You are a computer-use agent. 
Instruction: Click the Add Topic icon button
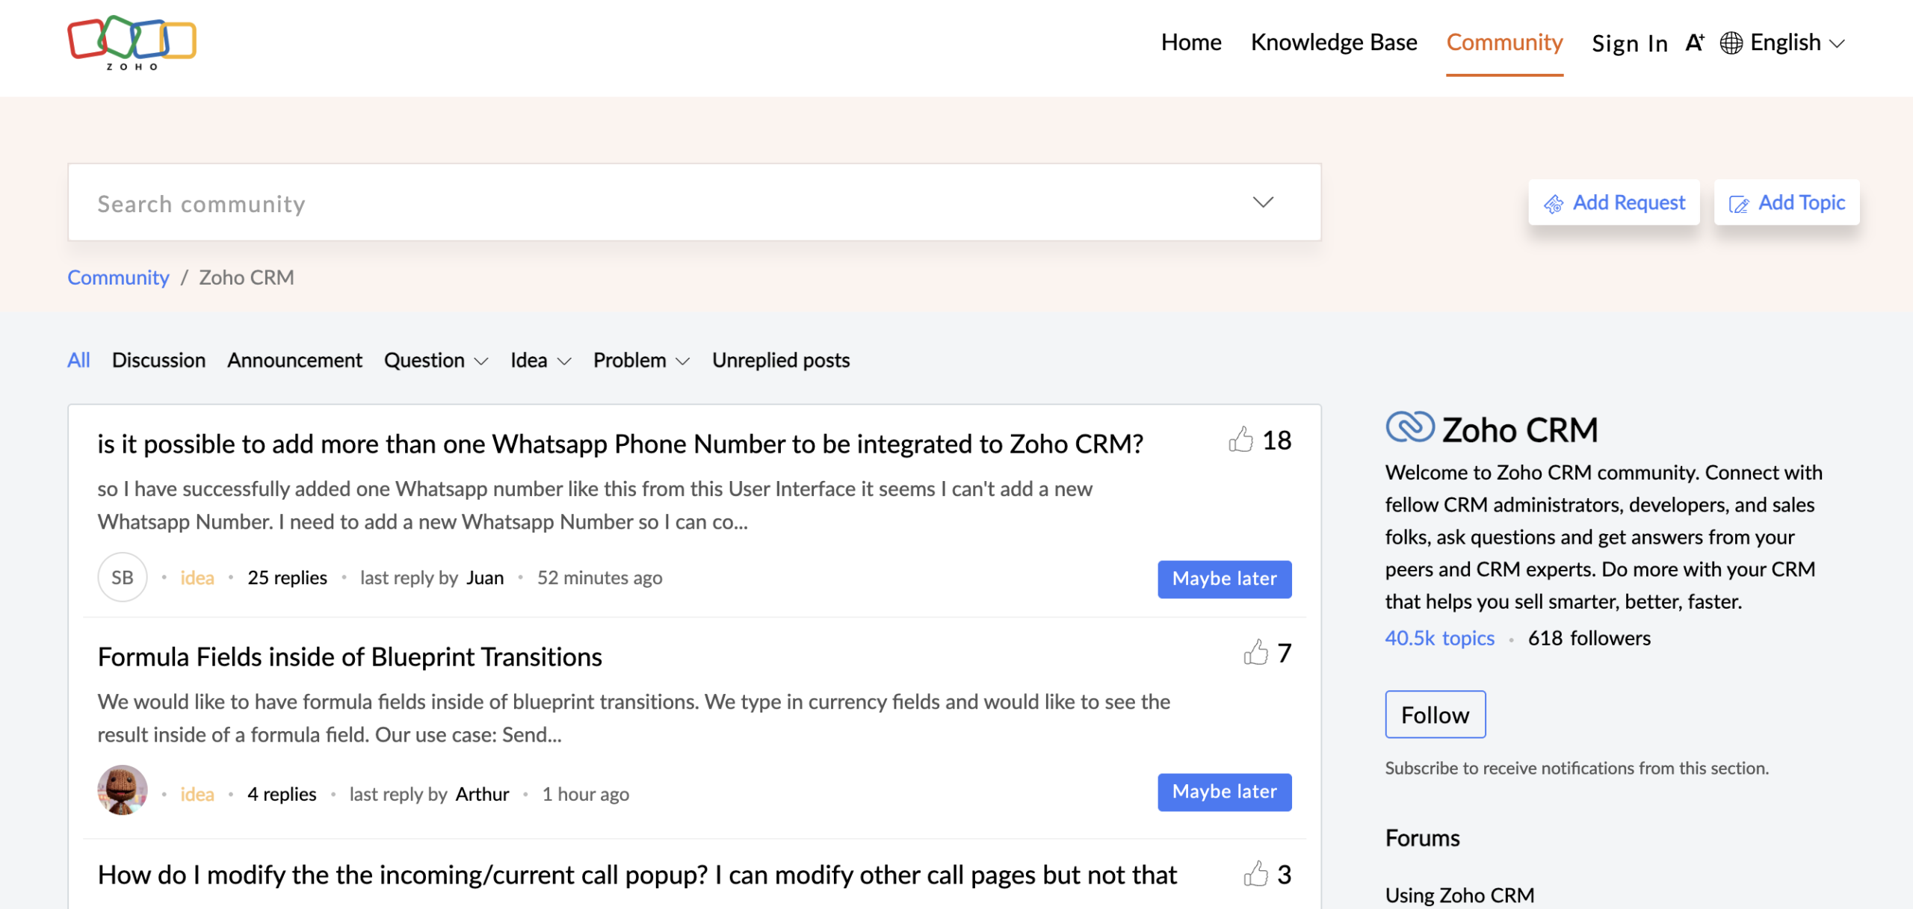point(1739,203)
